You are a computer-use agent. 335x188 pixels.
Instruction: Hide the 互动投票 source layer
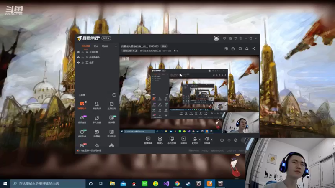click(x=78, y=52)
